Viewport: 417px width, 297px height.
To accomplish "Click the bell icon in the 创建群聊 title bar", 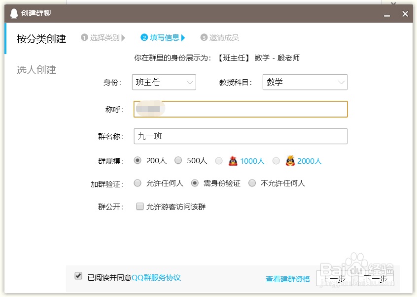I will (x=13, y=13).
